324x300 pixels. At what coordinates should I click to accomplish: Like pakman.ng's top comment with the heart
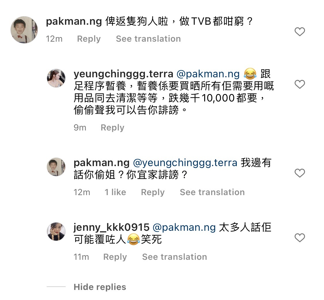tap(300, 32)
